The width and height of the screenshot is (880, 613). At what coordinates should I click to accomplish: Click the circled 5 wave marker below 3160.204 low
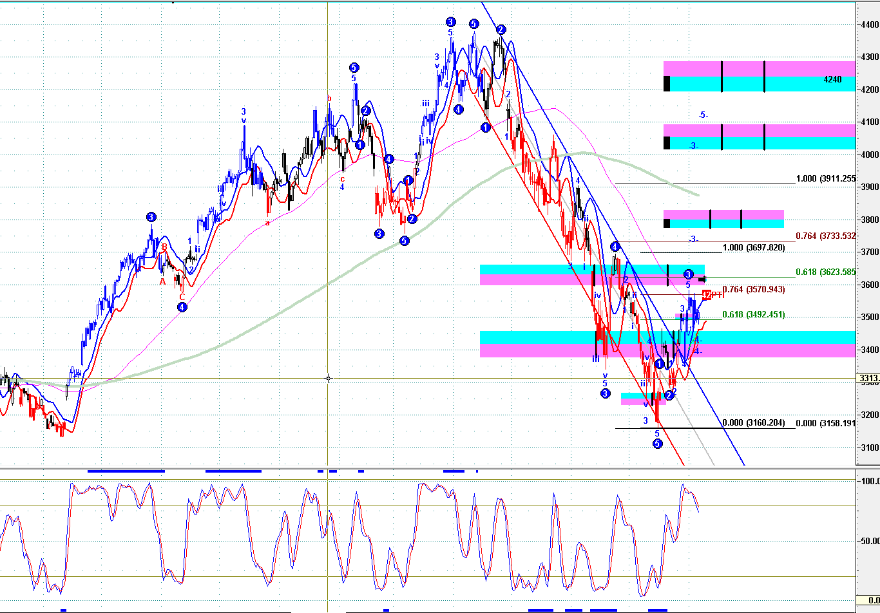tap(658, 444)
